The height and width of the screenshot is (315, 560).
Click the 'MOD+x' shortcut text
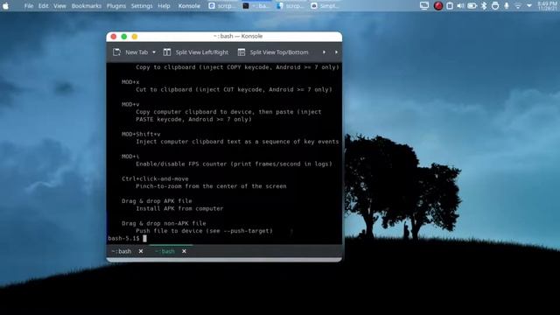pyautogui.click(x=130, y=82)
